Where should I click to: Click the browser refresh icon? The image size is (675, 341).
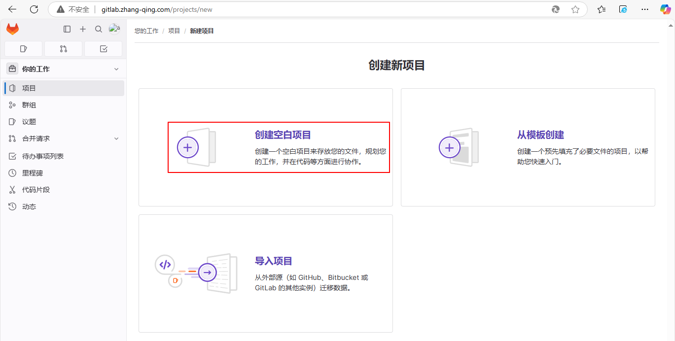pos(34,9)
